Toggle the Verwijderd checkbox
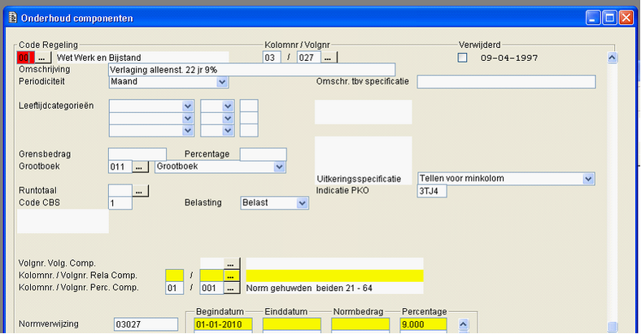 pos(462,58)
